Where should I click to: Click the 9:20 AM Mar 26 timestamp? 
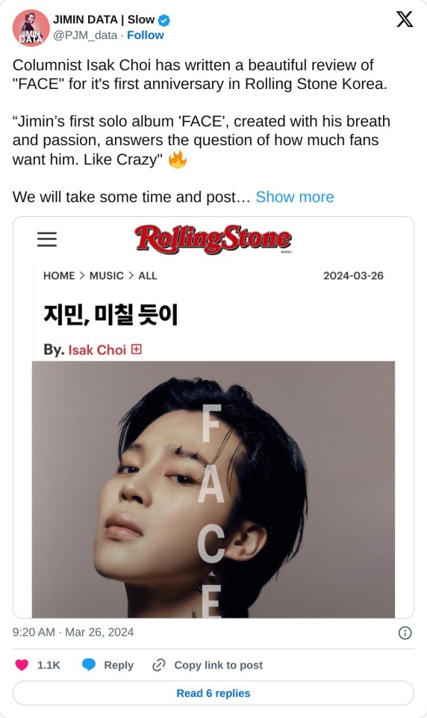pos(73,633)
